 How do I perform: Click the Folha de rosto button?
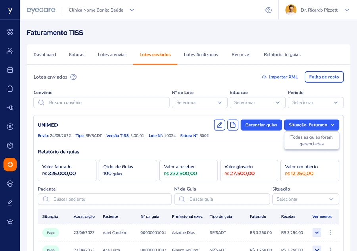pyautogui.click(x=324, y=77)
